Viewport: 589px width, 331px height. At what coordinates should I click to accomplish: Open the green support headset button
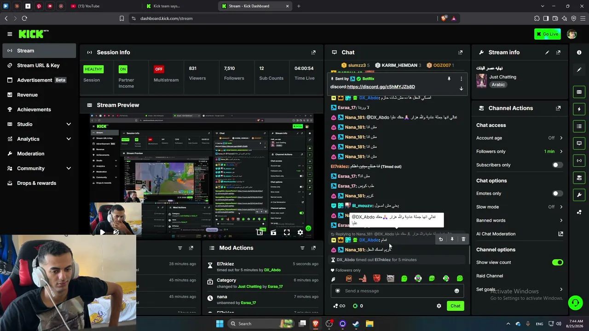[x=575, y=302]
